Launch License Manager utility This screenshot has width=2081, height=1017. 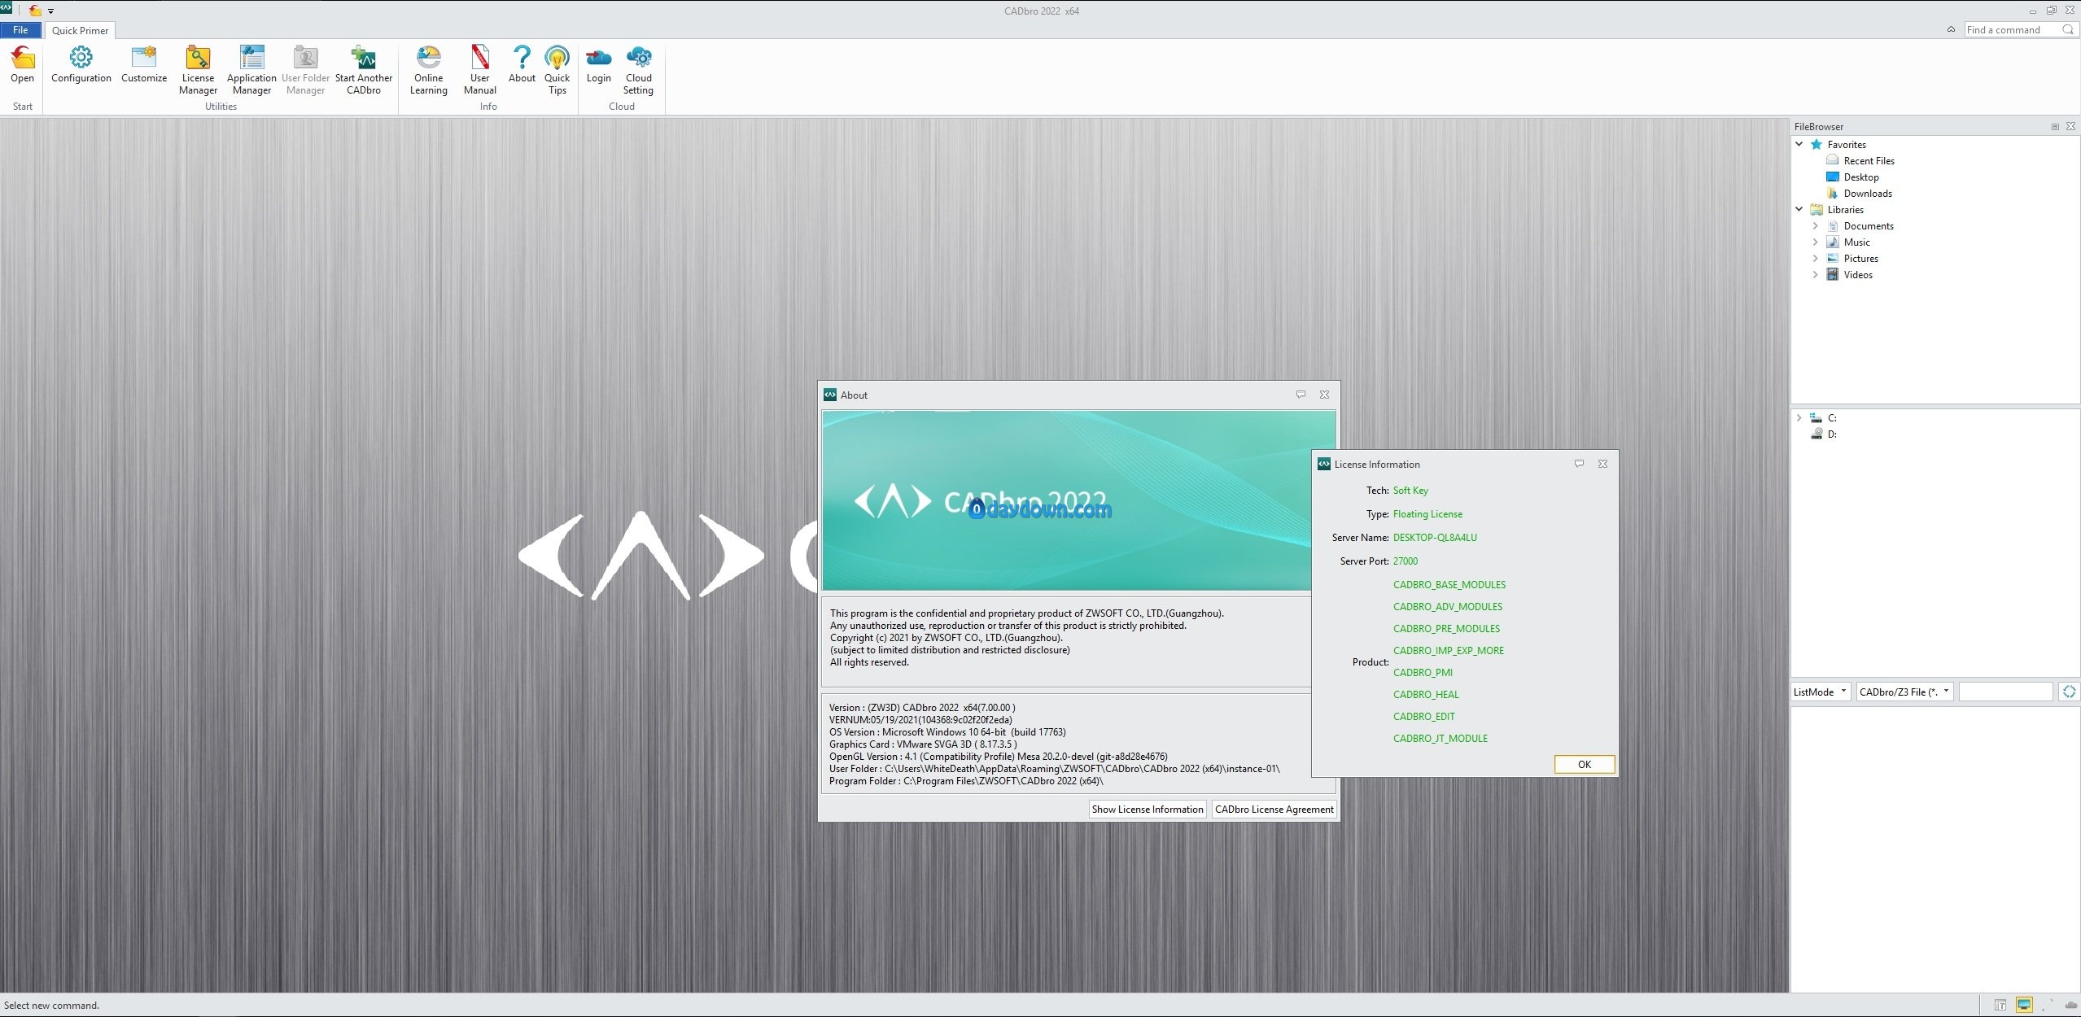(x=198, y=59)
